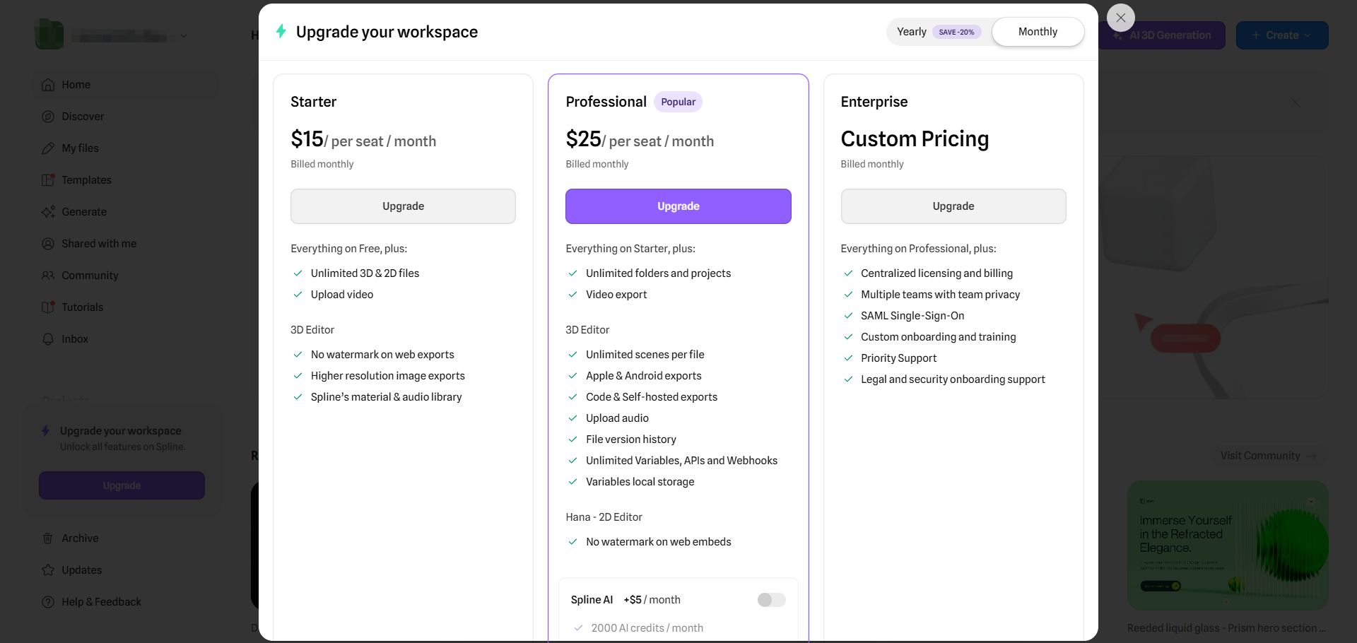Image resolution: width=1357 pixels, height=643 pixels.
Task: Visit Community link
Action: (1268, 456)
